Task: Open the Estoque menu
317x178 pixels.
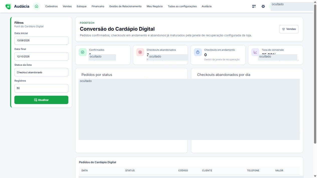Action: click(82, 6)
